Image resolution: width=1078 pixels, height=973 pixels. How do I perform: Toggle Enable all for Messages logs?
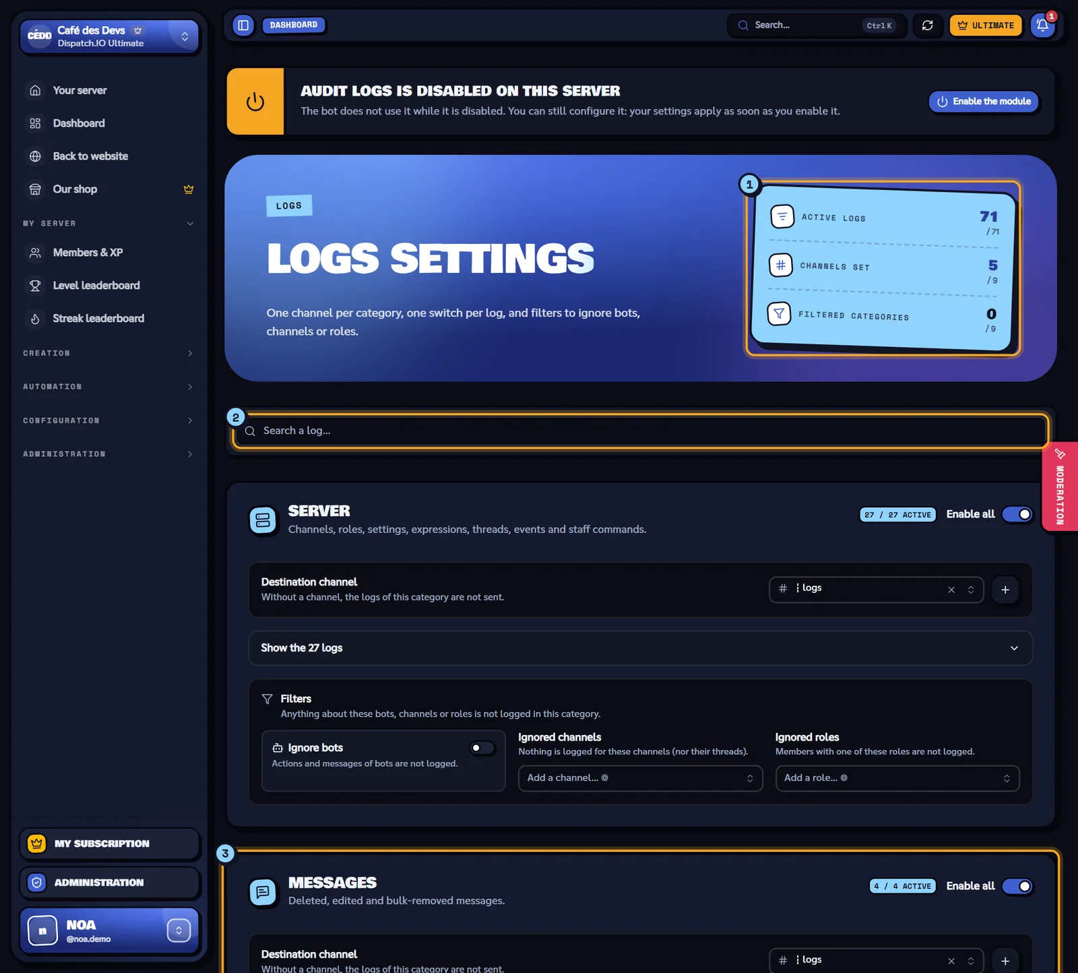point(1017,886)
